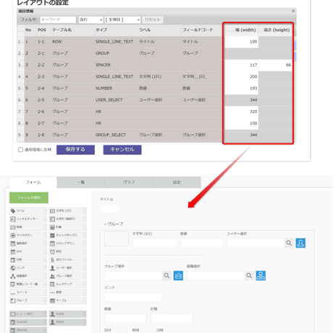Select the USER_SELECT type cell

[116, 100]
